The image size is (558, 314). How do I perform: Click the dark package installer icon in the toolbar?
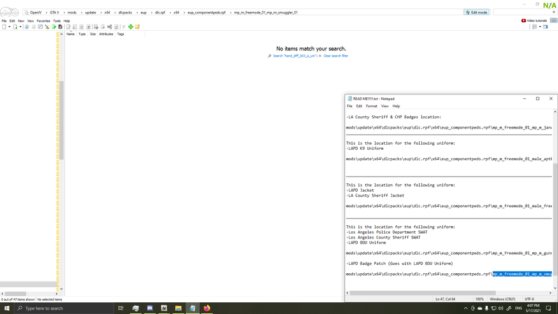point(60,27)
